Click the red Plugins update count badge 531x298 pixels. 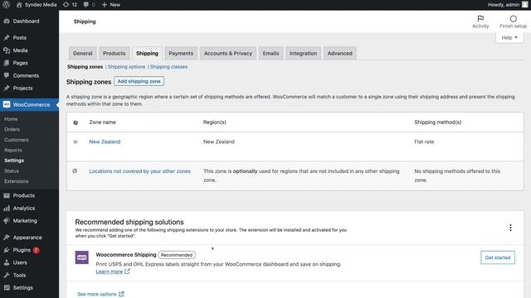[36, 250]
